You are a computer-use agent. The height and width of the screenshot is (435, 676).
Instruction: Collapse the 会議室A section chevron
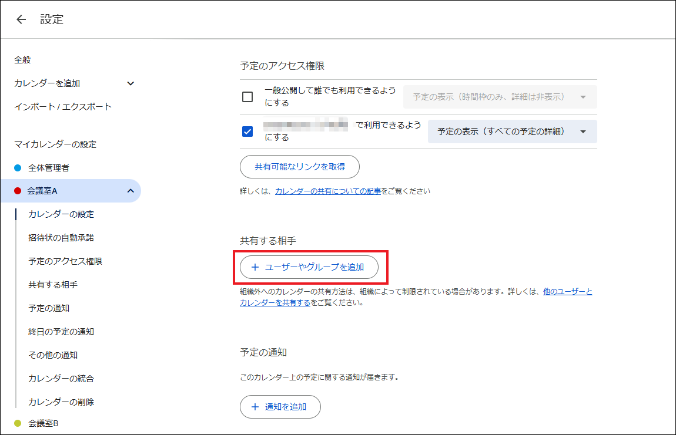(x=130, y=191)
